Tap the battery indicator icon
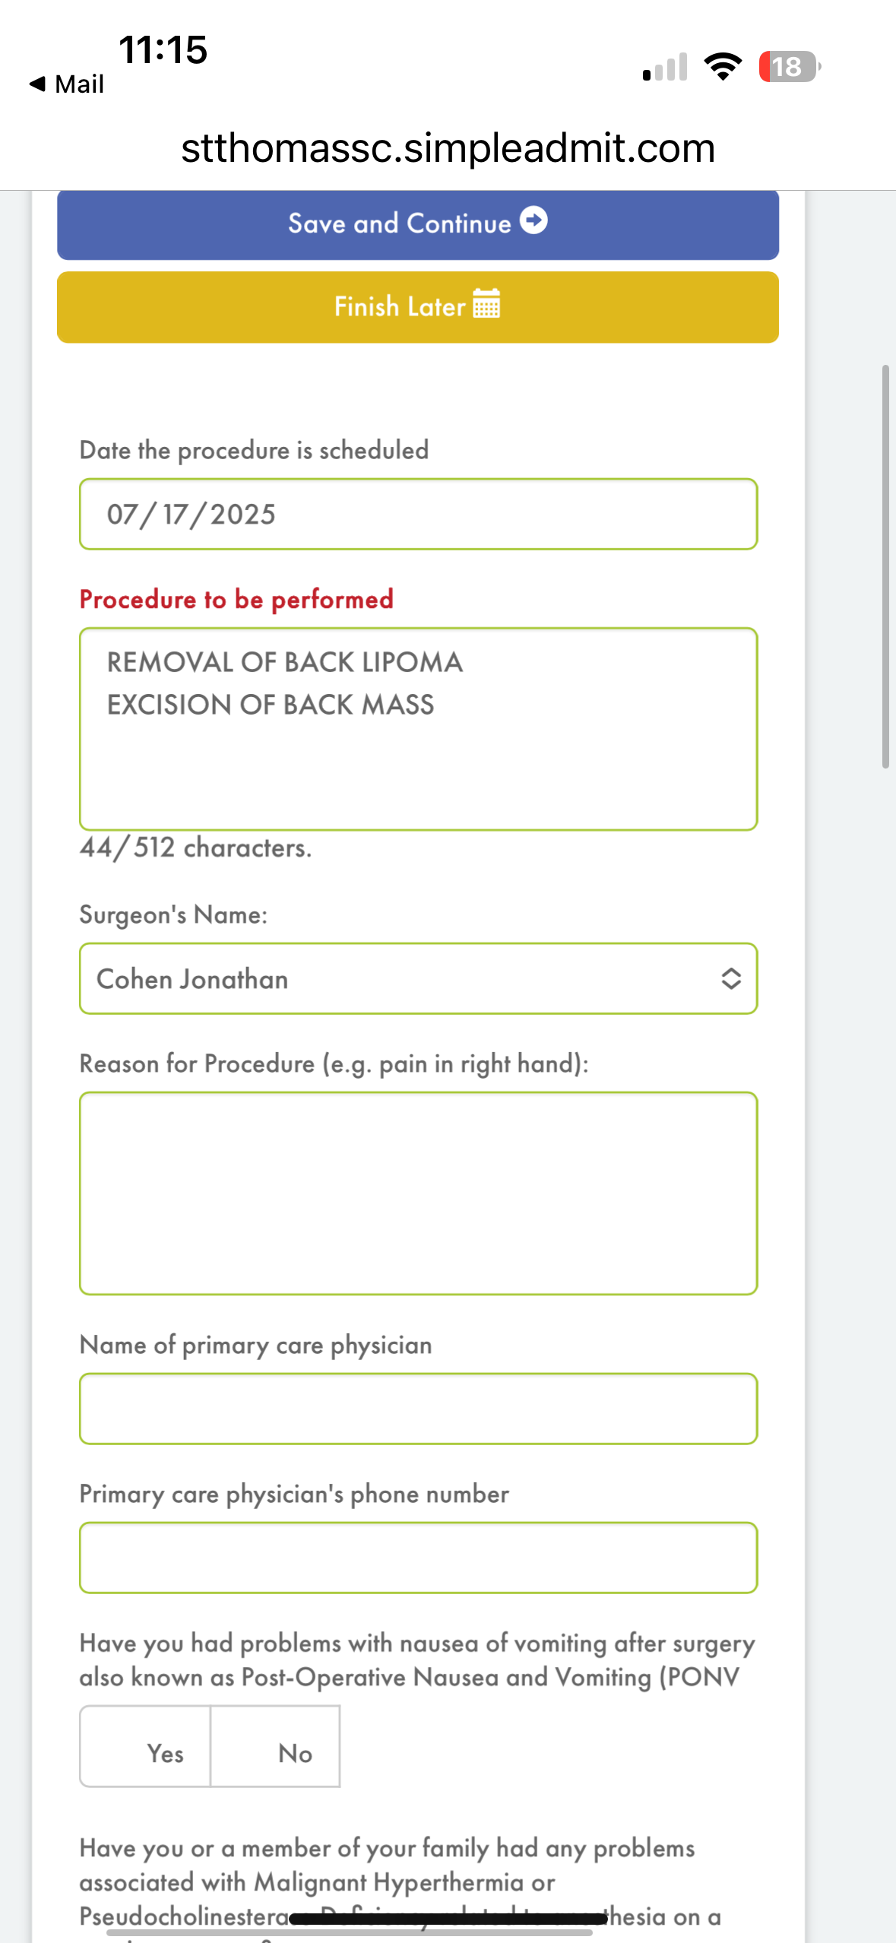This screenshot has height=1943, width=896. (790, 67)
